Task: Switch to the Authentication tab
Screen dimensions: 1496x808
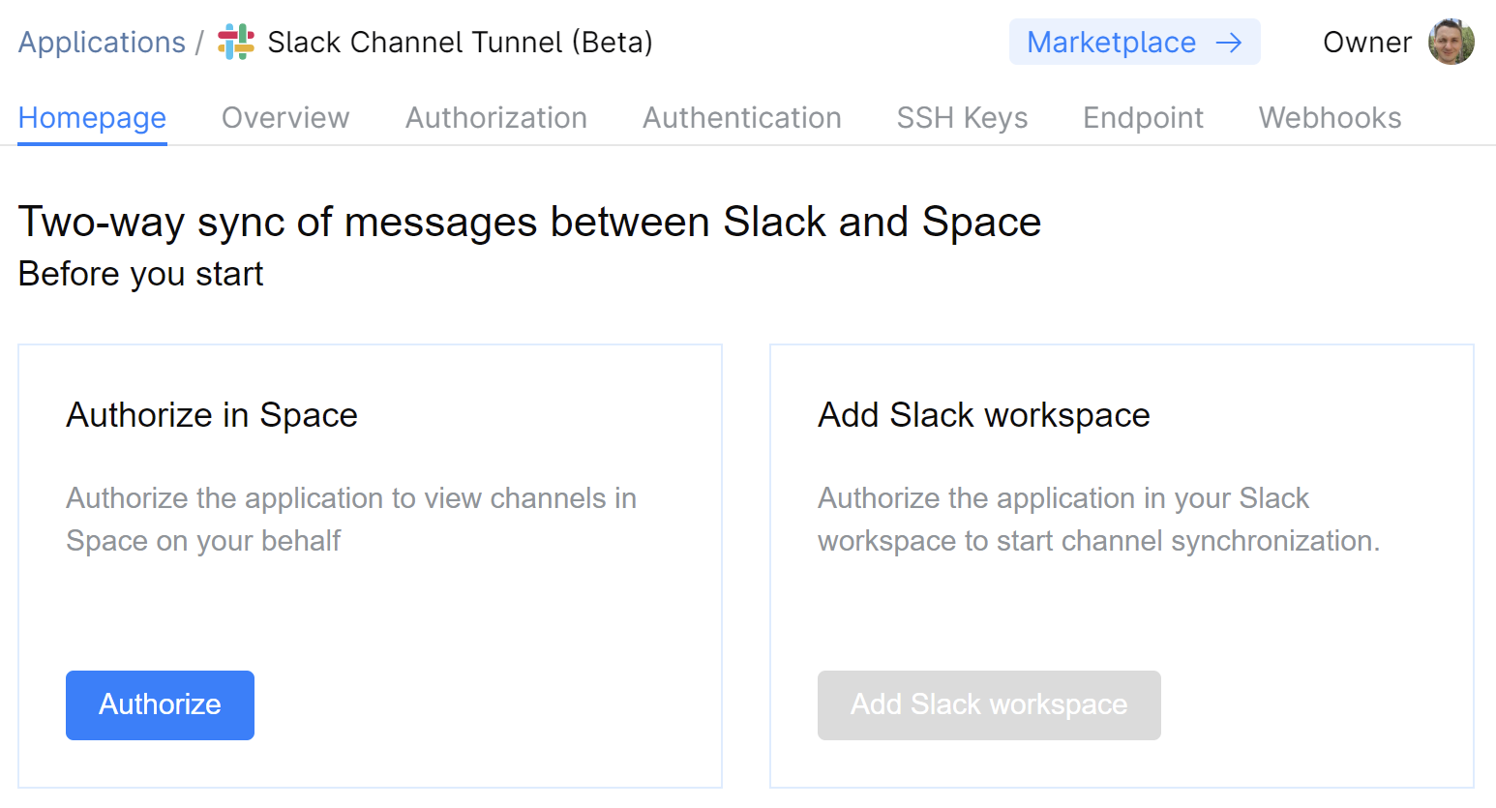Action: (x=741, y=117)
